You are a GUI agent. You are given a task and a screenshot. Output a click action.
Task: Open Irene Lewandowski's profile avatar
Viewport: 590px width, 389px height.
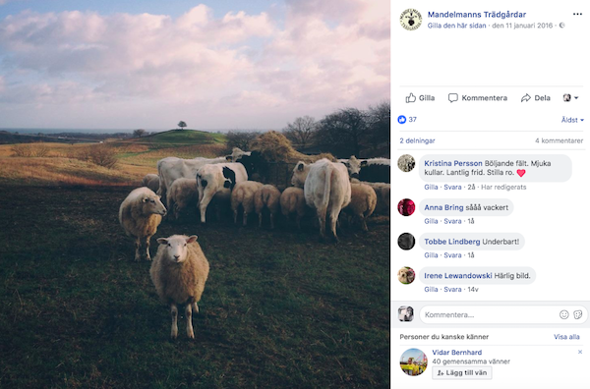[x=406, y=275]
